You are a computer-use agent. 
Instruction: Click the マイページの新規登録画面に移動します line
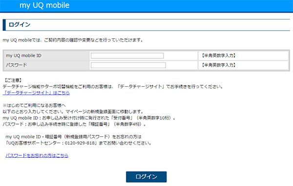[73, 112]
